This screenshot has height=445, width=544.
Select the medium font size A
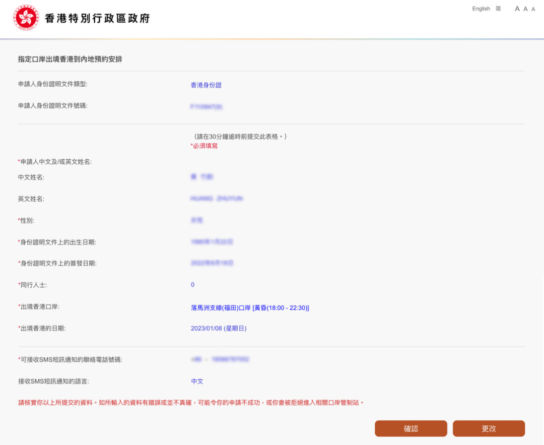click(x=525, y=9)
